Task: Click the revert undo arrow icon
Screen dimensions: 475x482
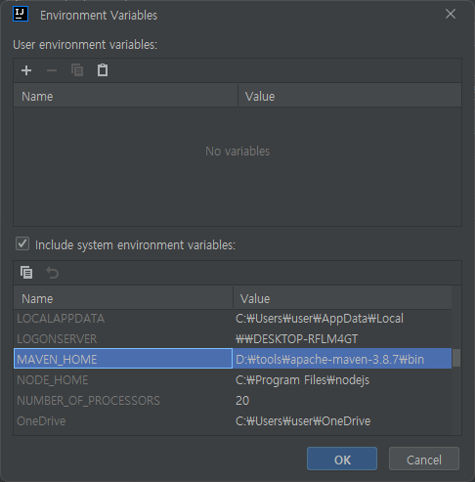Action: point(53,273)
